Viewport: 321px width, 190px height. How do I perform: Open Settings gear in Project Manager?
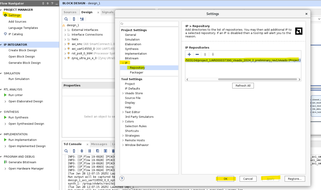[x=6, y=15]
